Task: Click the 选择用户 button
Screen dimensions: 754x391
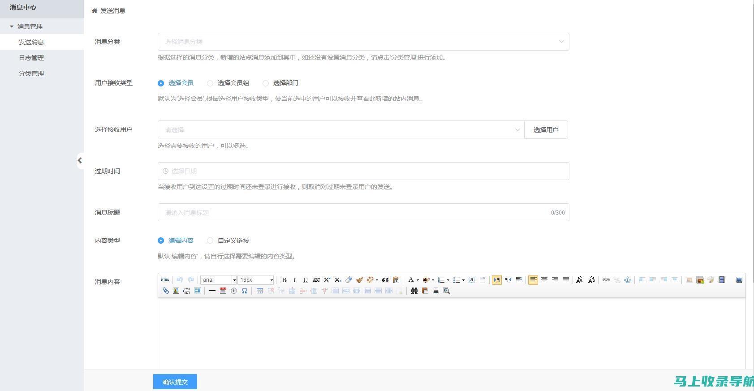Action: [x=546, y=129]
